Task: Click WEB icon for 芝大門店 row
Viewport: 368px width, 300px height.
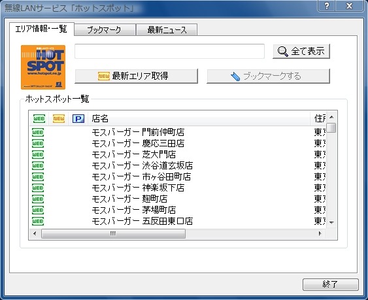Action: click(38, 154)
